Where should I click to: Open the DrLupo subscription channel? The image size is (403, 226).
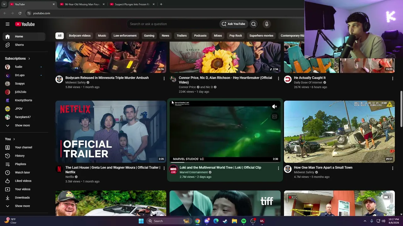[24, 75]
